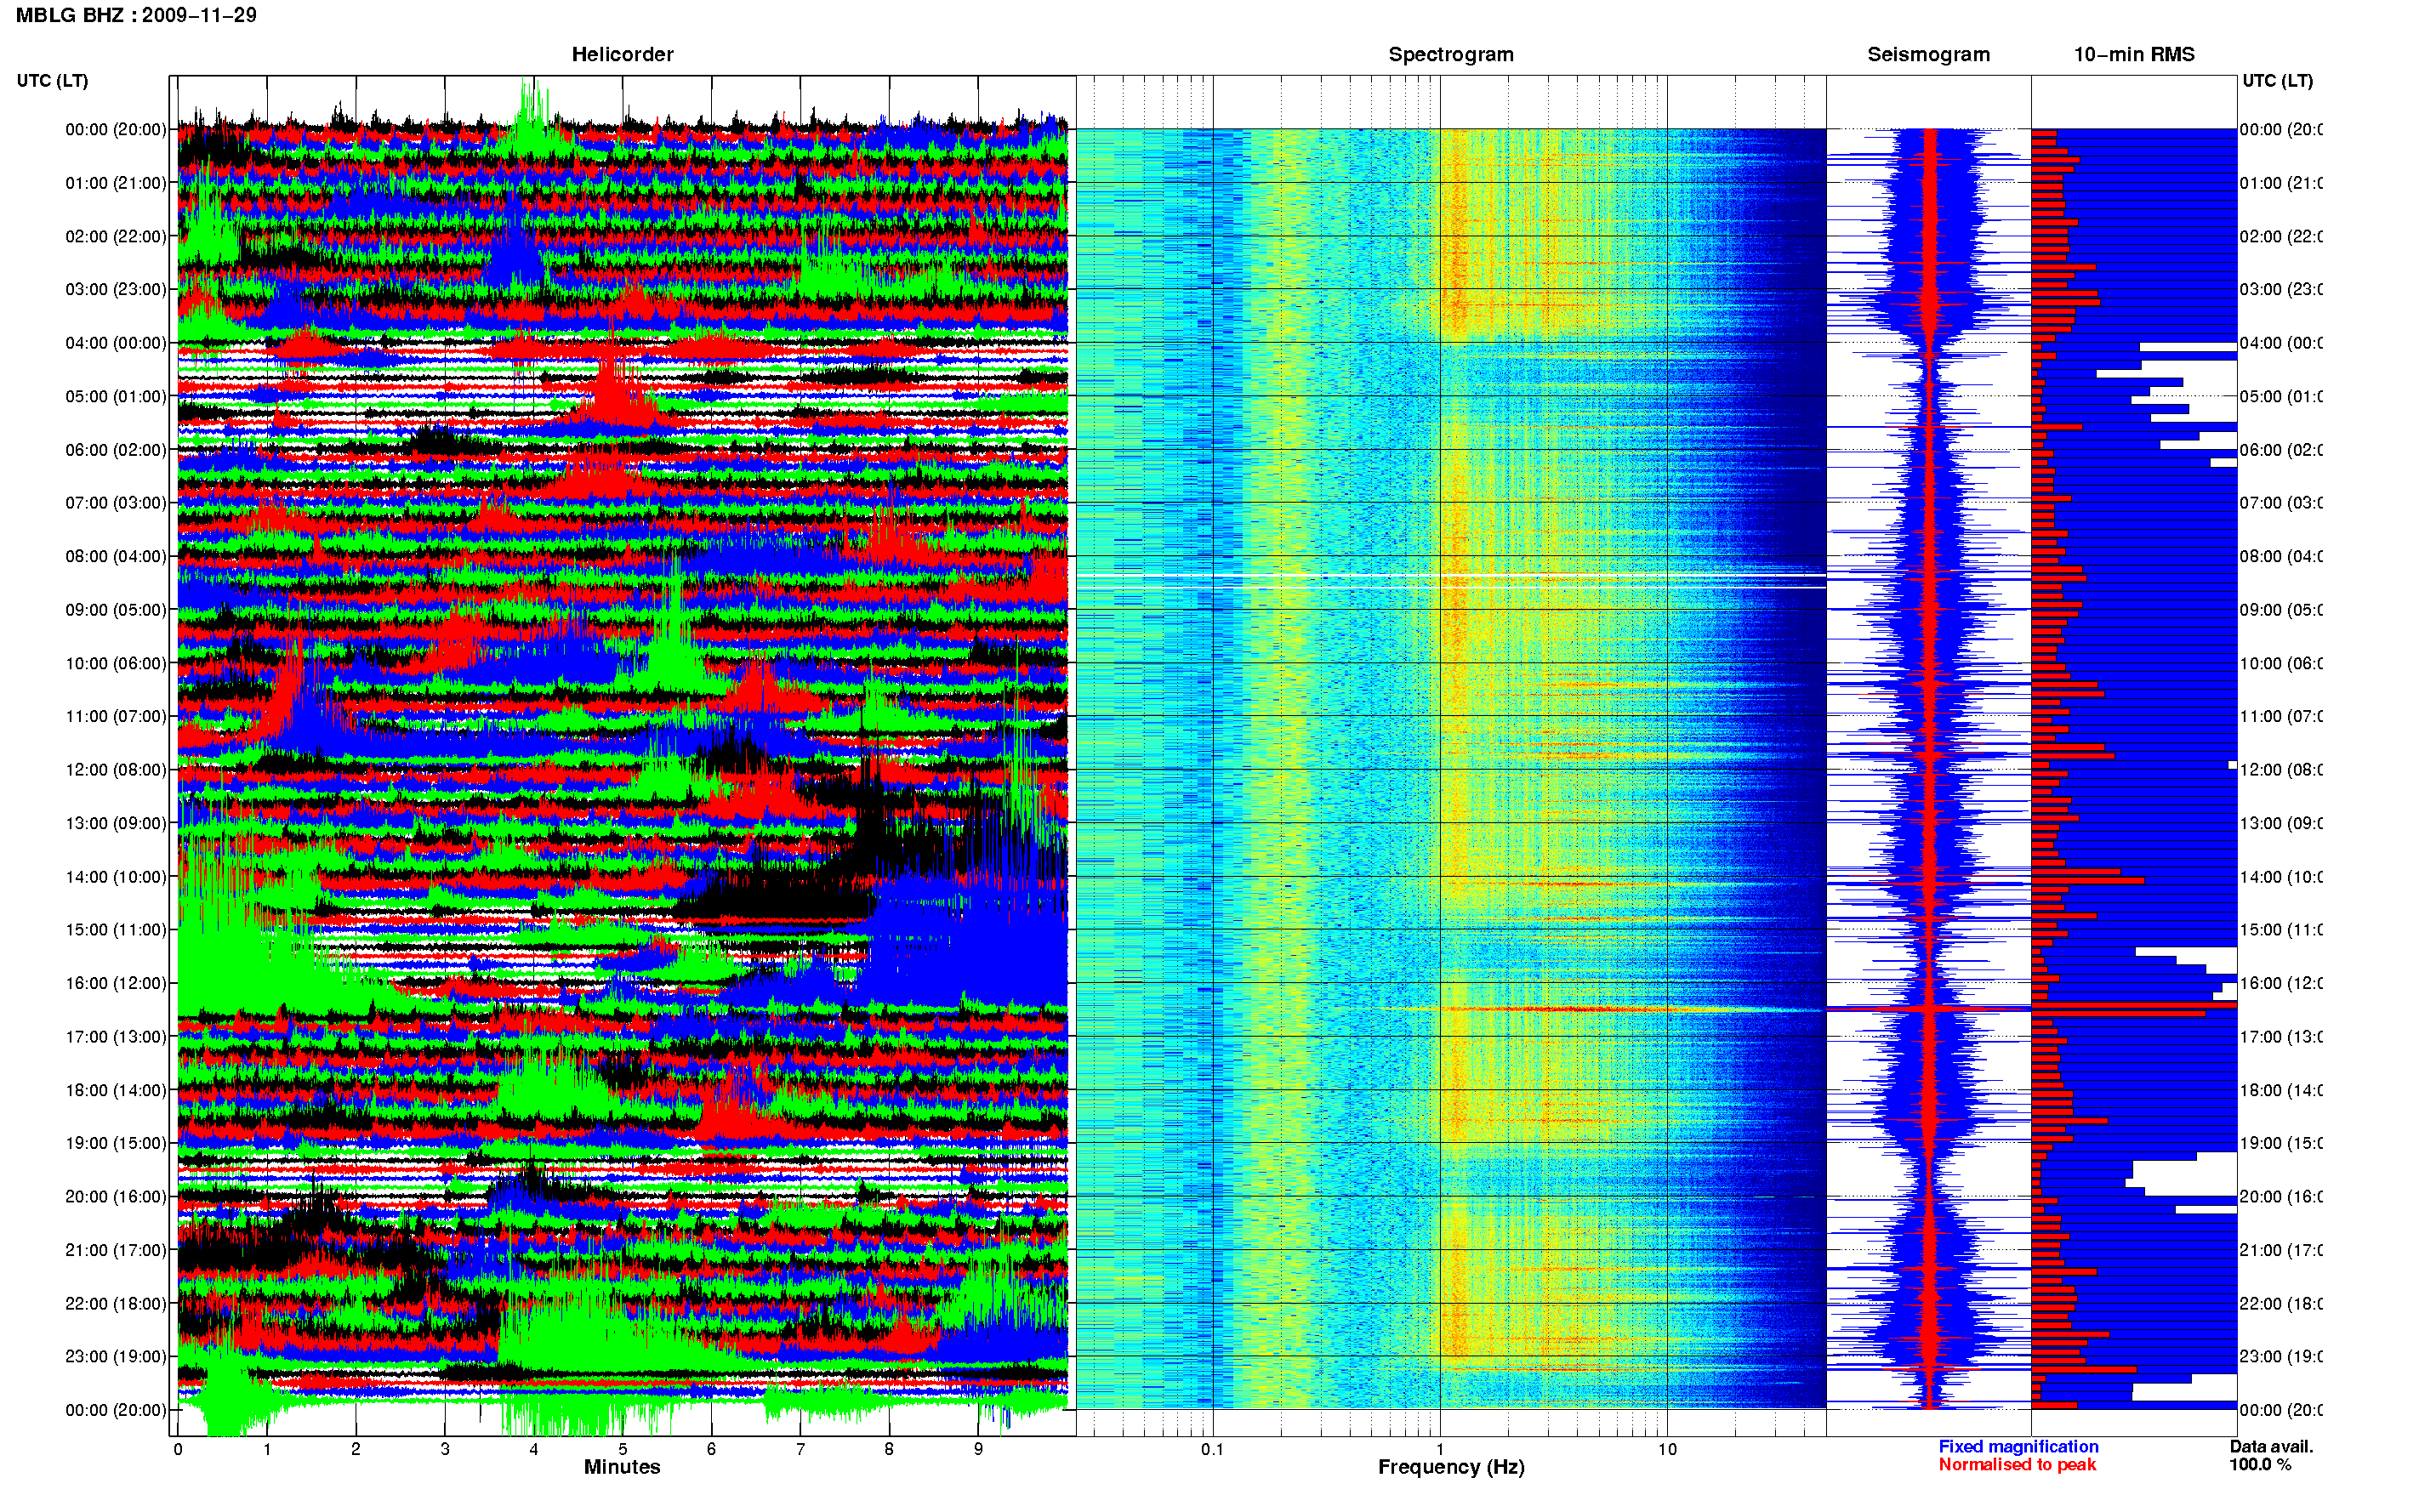Click the '5' minutes tick label
Screen dimensions: 2419x1512
[622, 1449]
